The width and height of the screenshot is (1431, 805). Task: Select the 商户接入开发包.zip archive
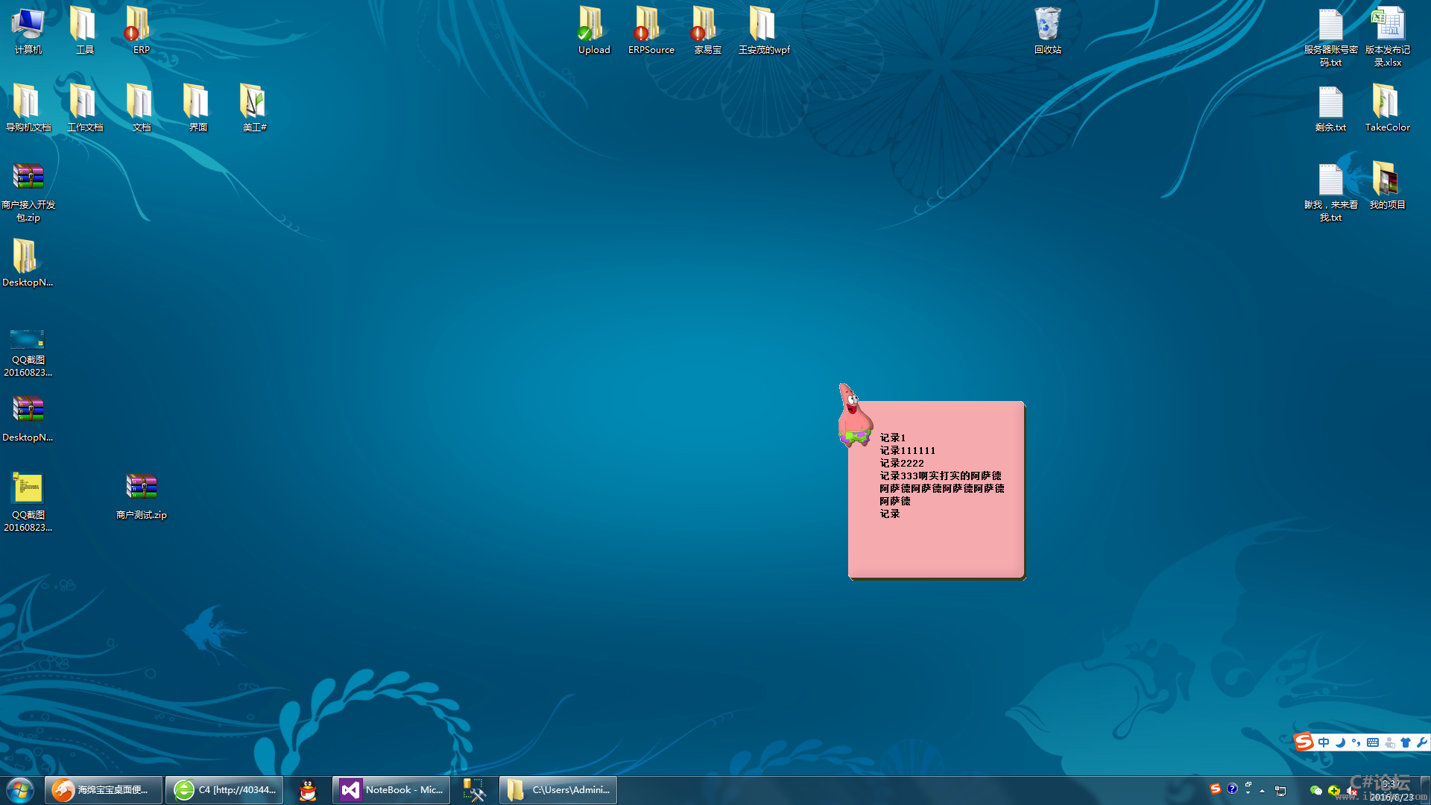[x=28, y=192]
